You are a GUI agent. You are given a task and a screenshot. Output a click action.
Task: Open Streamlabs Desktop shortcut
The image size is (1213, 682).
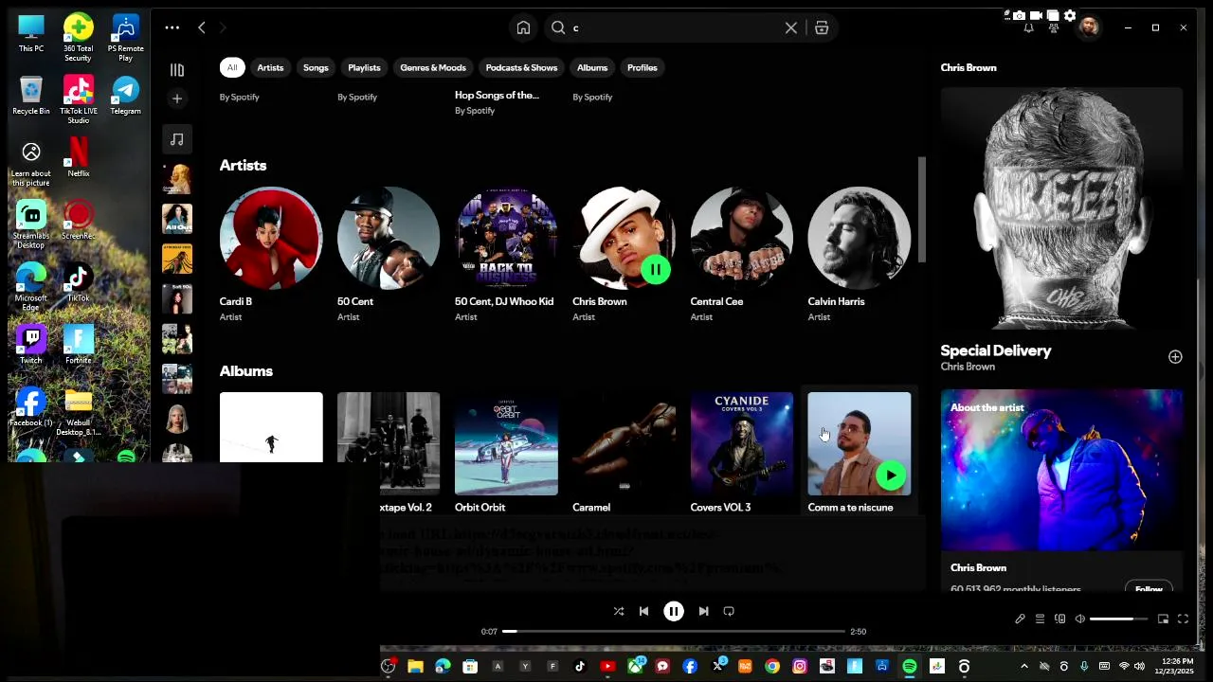[x=31, y=224]
